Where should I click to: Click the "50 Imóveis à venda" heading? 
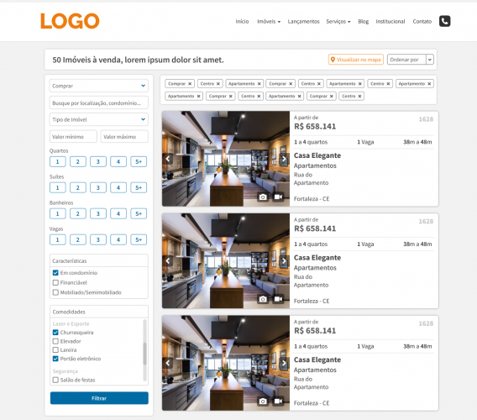tap(138, 60)
